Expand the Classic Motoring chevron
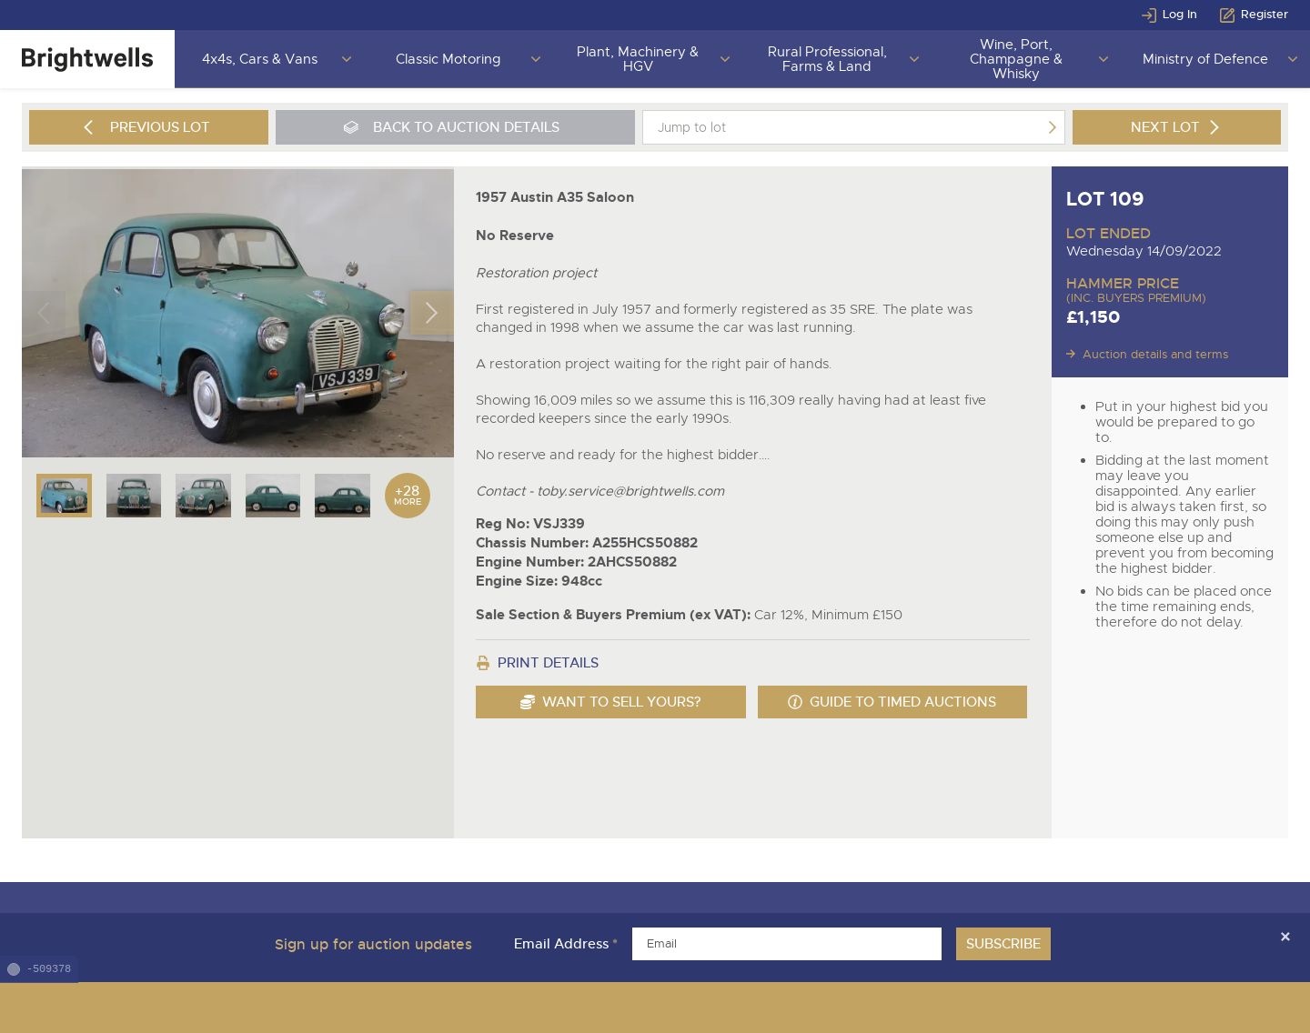Image resolution: width=1310 pixels, height=1033 pixels. 535,59
